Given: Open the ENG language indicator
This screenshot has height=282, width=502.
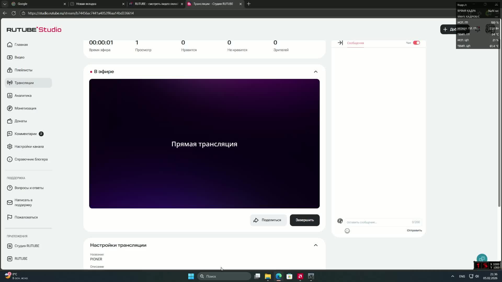Looking at the screenshot, I should (x=462, y=276).
